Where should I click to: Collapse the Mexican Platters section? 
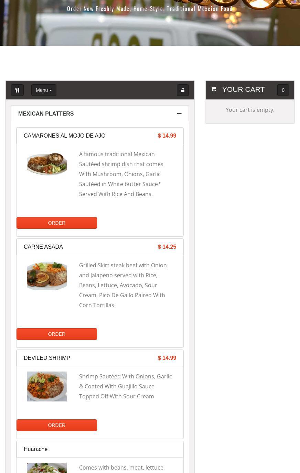click(179, 114)
